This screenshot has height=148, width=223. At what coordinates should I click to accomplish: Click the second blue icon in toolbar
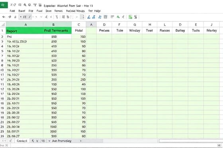point(94,17)
